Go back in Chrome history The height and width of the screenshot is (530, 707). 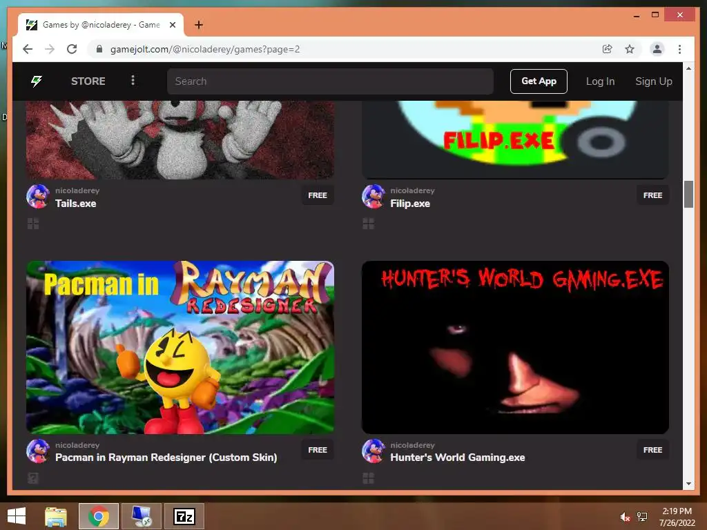[28, 49]
